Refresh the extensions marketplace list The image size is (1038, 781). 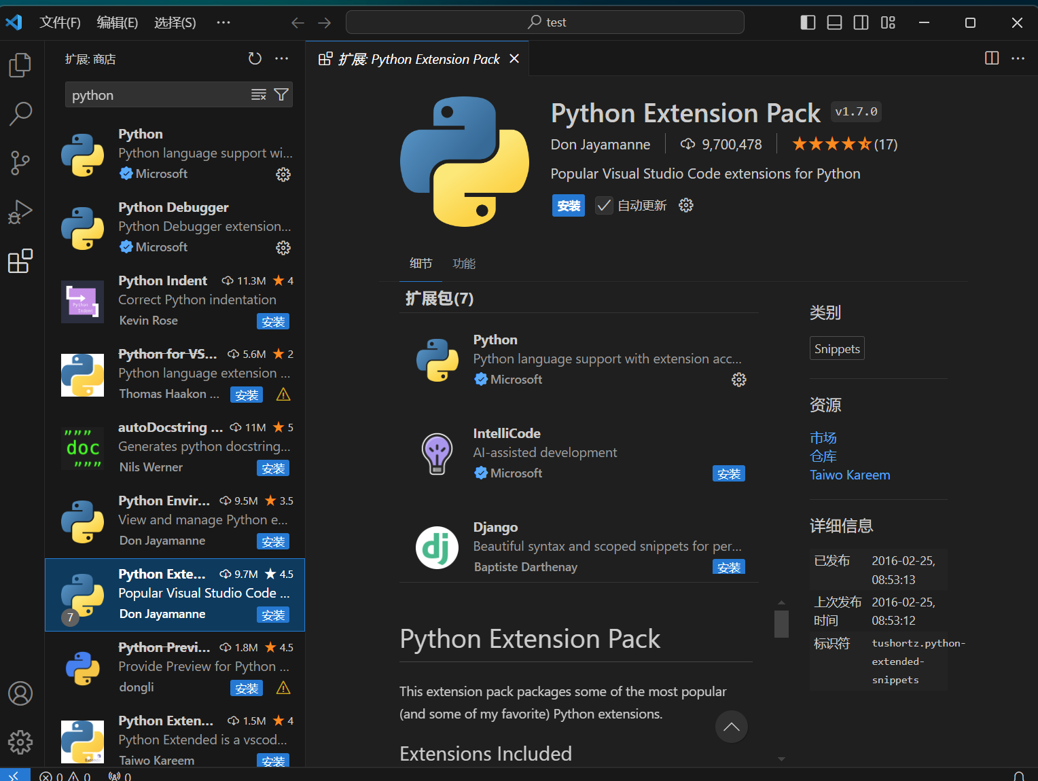coord(255,59)
